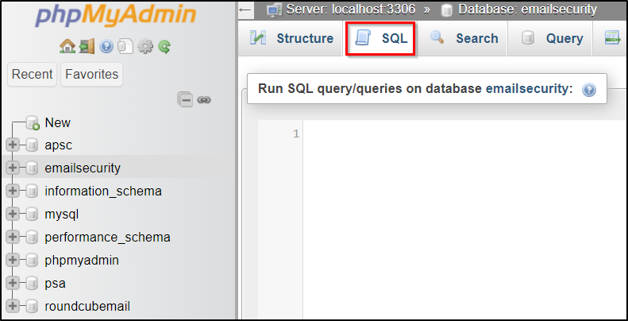
Task: Click the export icon after Query tab
Action: [612, 38]
